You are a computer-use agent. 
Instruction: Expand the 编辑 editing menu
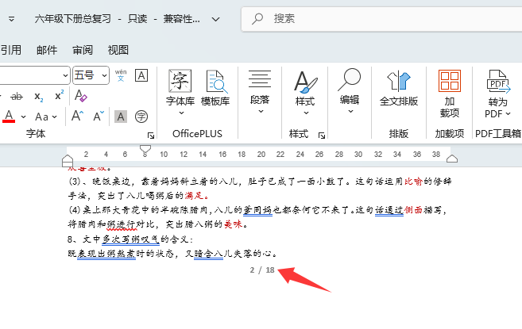[x=350, y=91]
